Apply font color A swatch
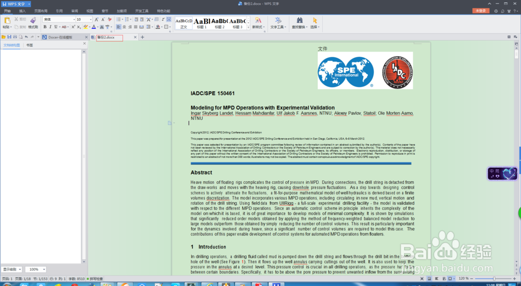521x286 pixels. (x=94, y=27)
